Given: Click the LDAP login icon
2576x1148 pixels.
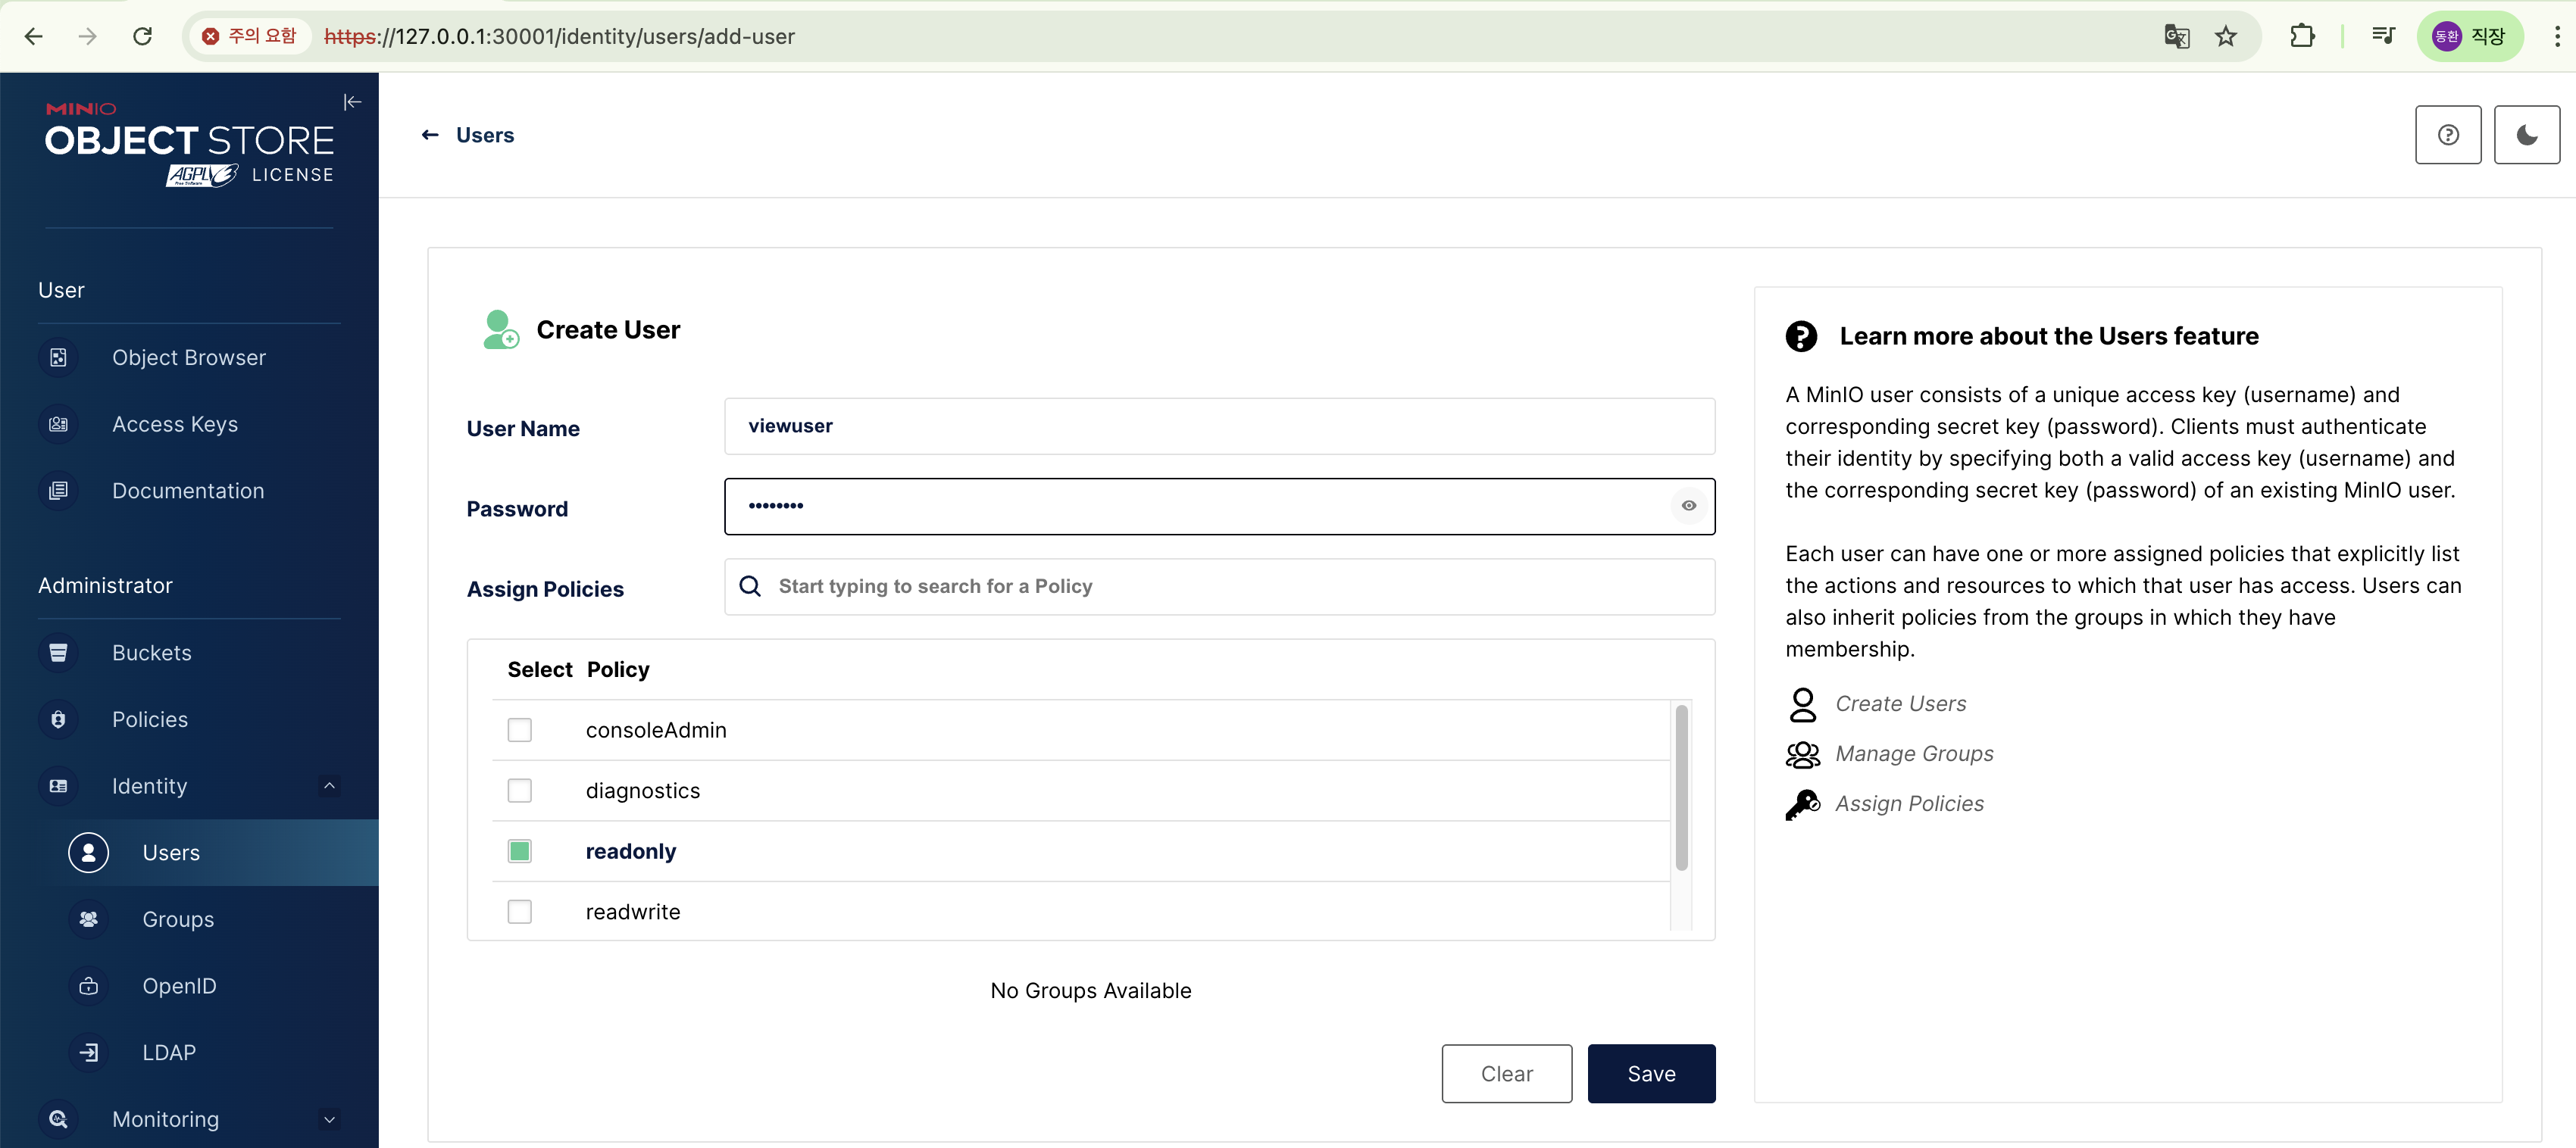Looking at the screenshot, I should [x=89, y=1052].
